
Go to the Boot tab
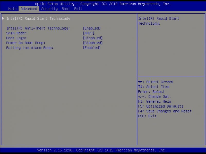click(66, 9)
